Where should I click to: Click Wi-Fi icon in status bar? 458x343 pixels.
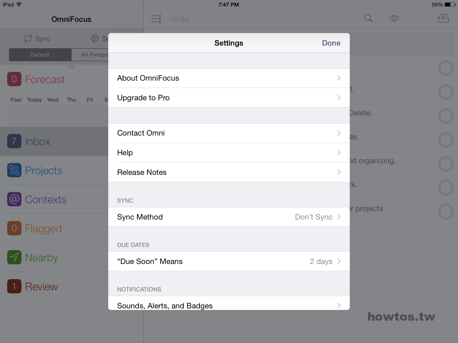pos(19,4)
